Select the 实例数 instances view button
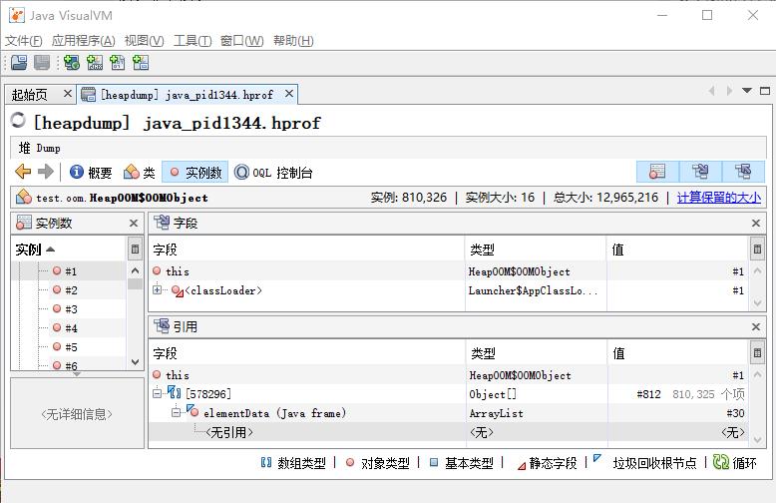The image size is (776, 503). (x=194, y=173)
